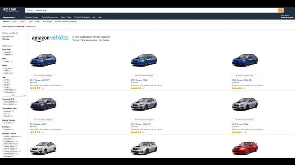Screen dimensions: 295x165
Task: Tick the Bluetooth standard feature checkbox
Action: (3, 139)
